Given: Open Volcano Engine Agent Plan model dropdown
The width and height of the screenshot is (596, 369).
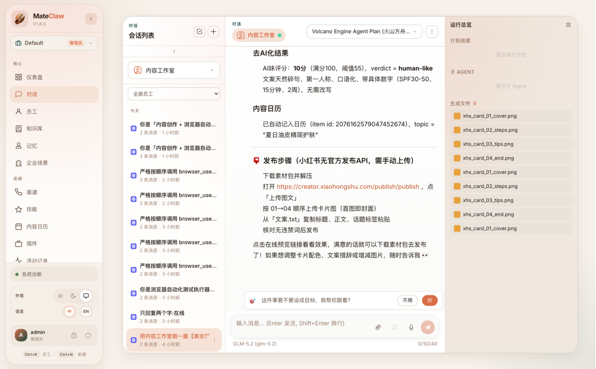Looking at the screenshot, I should click(x=364, y=32).
